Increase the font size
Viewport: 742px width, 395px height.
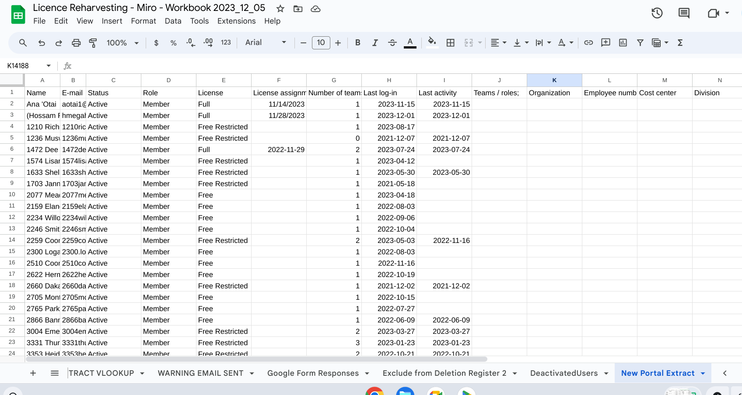[338, 43]
